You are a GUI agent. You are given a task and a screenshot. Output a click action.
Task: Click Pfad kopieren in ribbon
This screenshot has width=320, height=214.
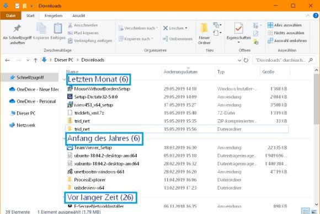(83, 33)
